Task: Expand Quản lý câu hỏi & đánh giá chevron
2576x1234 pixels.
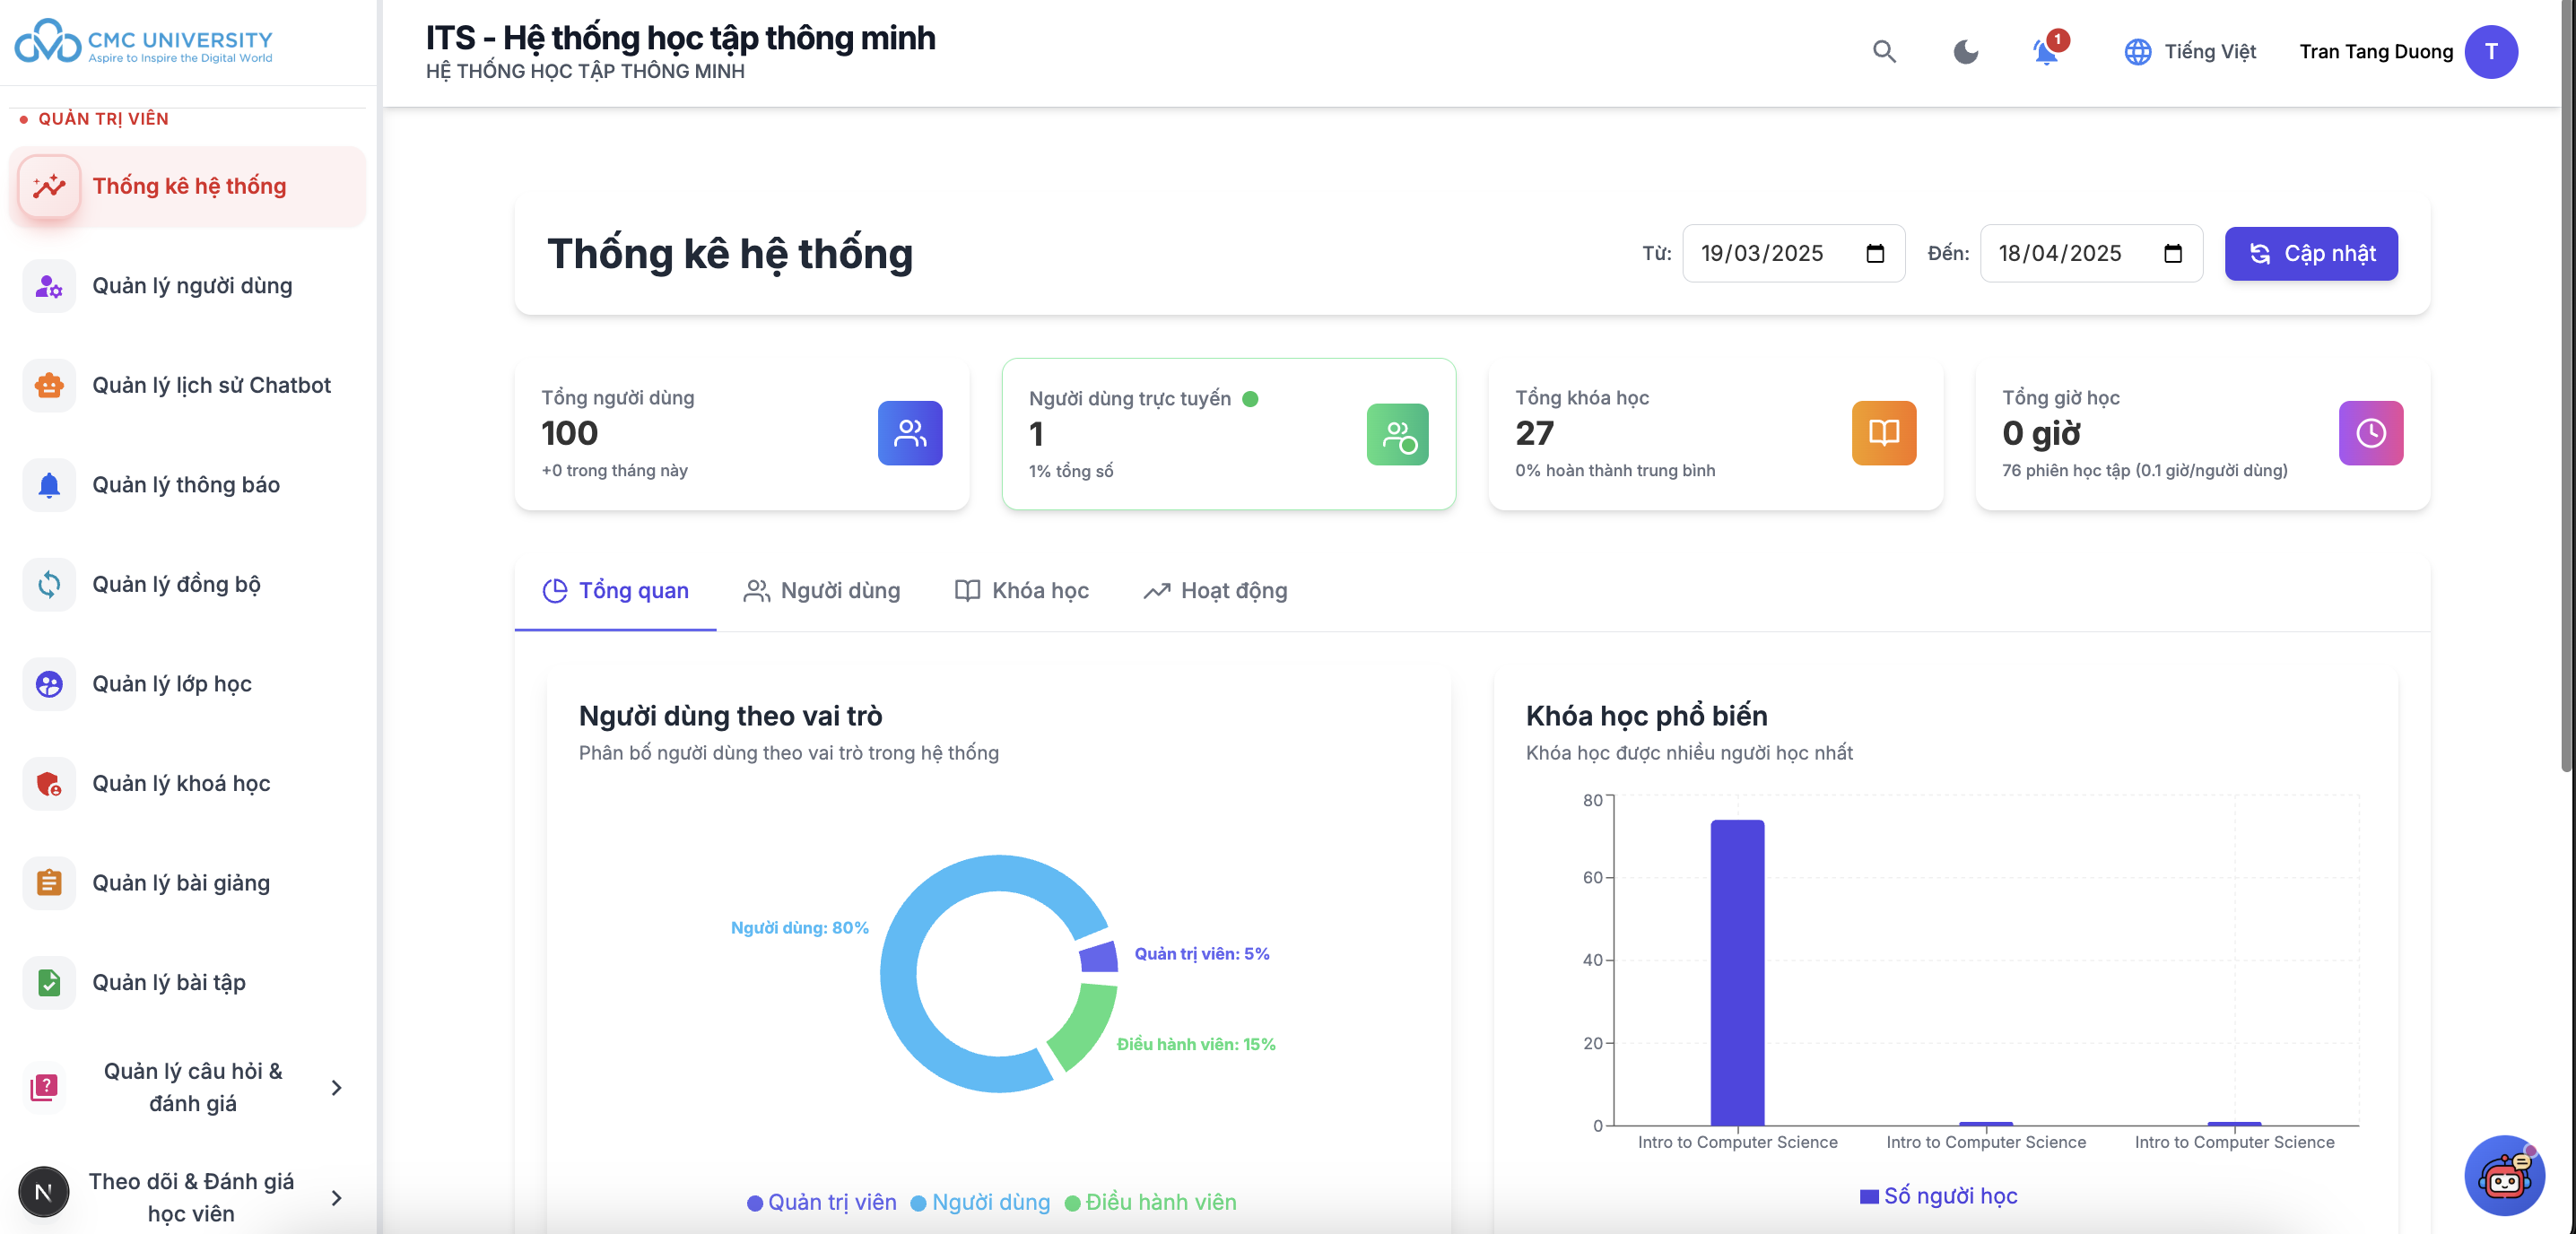Action: coord(336,1087)
